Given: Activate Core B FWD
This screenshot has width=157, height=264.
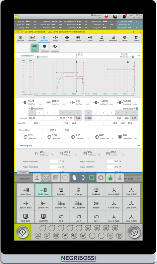Looking at the screenshot, I should tap(114, 204).
